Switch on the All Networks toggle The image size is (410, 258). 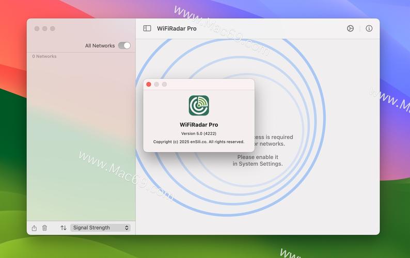click(x=124, y=45)
